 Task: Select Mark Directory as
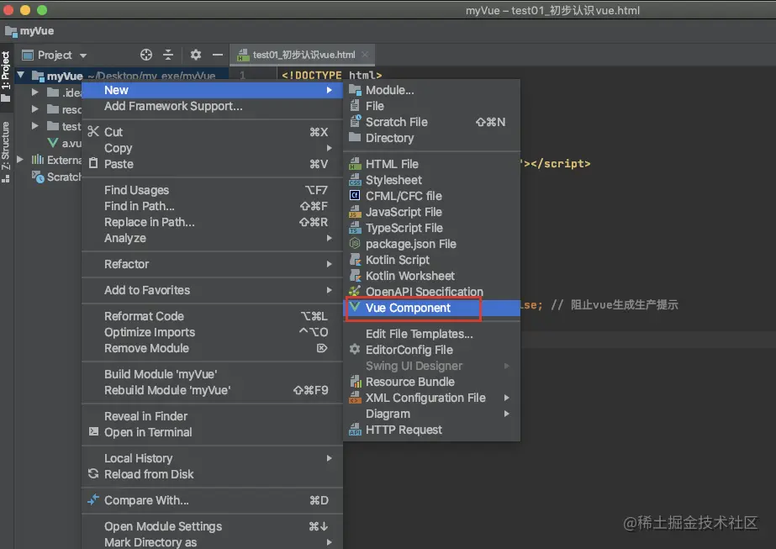coord(213,542)
